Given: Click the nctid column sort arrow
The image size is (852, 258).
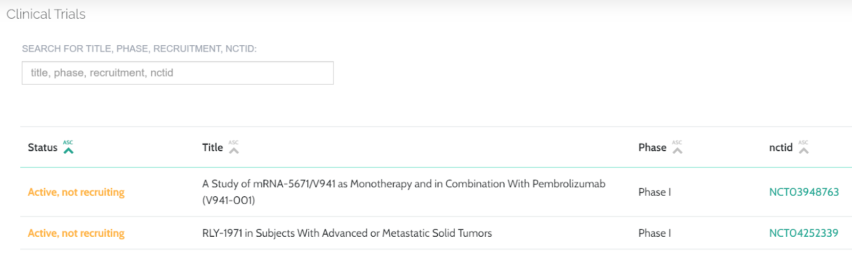Looking at the screenshot, I should click(x=804, y=151).
